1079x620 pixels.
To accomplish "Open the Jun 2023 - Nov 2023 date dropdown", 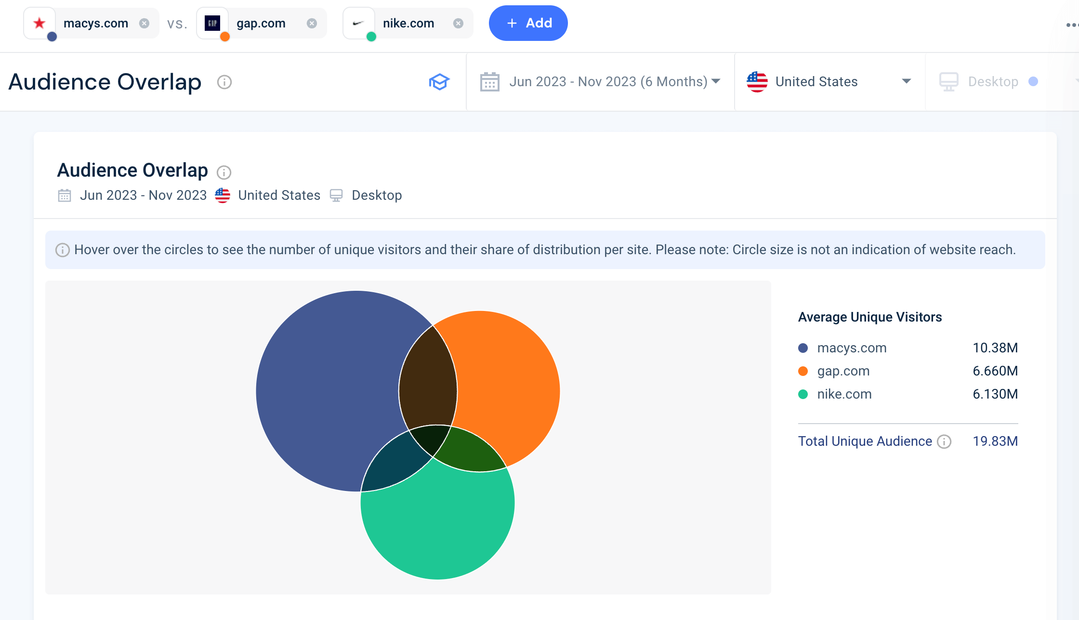I will [600, 82].
